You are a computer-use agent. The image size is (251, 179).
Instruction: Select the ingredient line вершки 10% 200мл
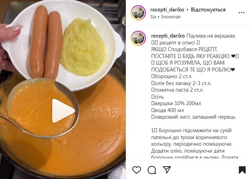tap(176, 103)
